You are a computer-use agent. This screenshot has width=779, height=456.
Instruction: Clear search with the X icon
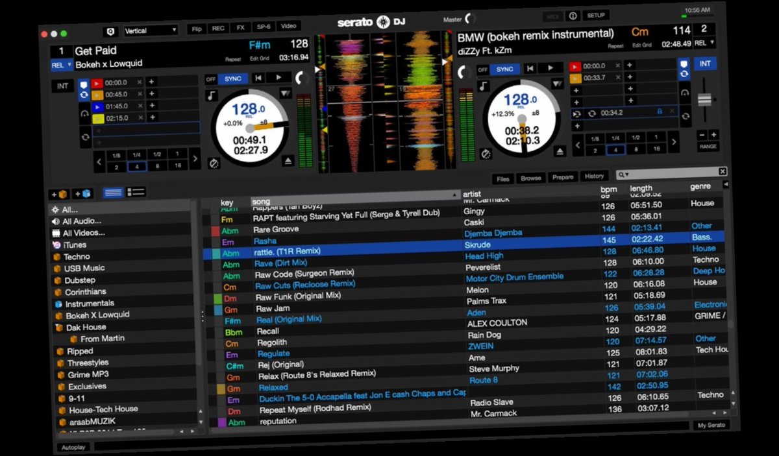click(x=723, y=171)
